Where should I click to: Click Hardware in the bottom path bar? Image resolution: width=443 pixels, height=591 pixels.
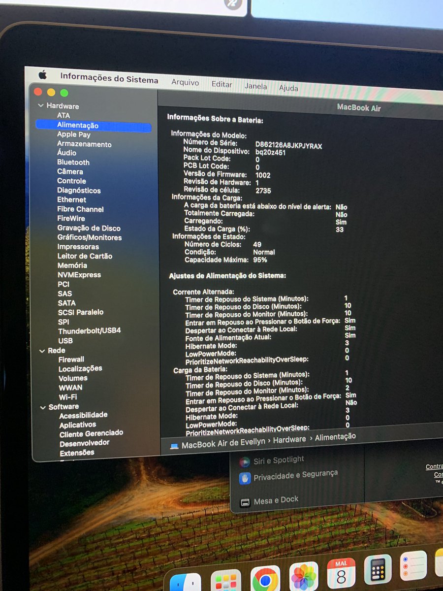(290, 439)
